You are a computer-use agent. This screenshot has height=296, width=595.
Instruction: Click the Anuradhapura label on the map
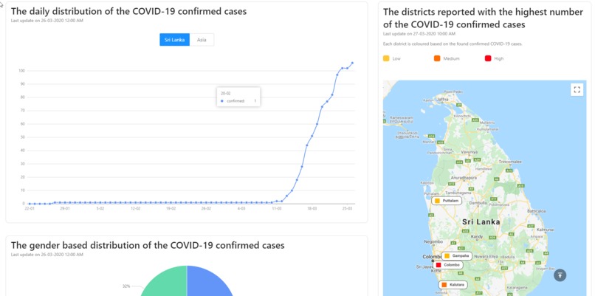[464, 177]
